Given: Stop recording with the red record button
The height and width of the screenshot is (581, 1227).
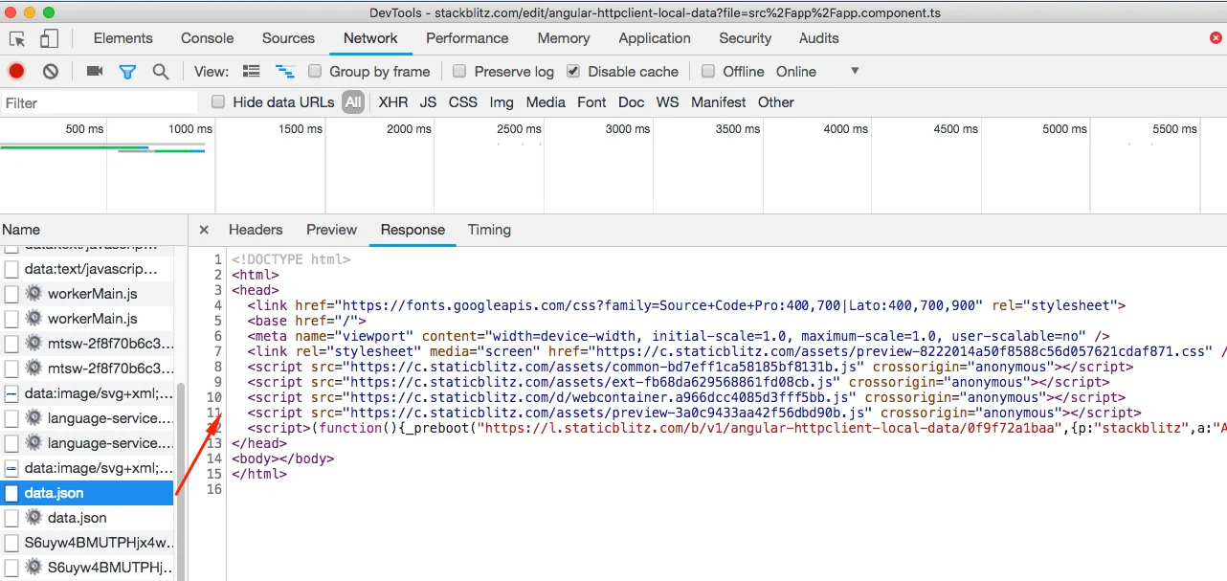Looking at the screenshot, I should (16, 72).
